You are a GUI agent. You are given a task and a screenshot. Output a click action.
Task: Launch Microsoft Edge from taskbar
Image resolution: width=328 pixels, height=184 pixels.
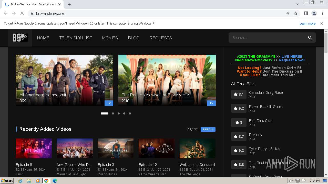tap(55, 181)
